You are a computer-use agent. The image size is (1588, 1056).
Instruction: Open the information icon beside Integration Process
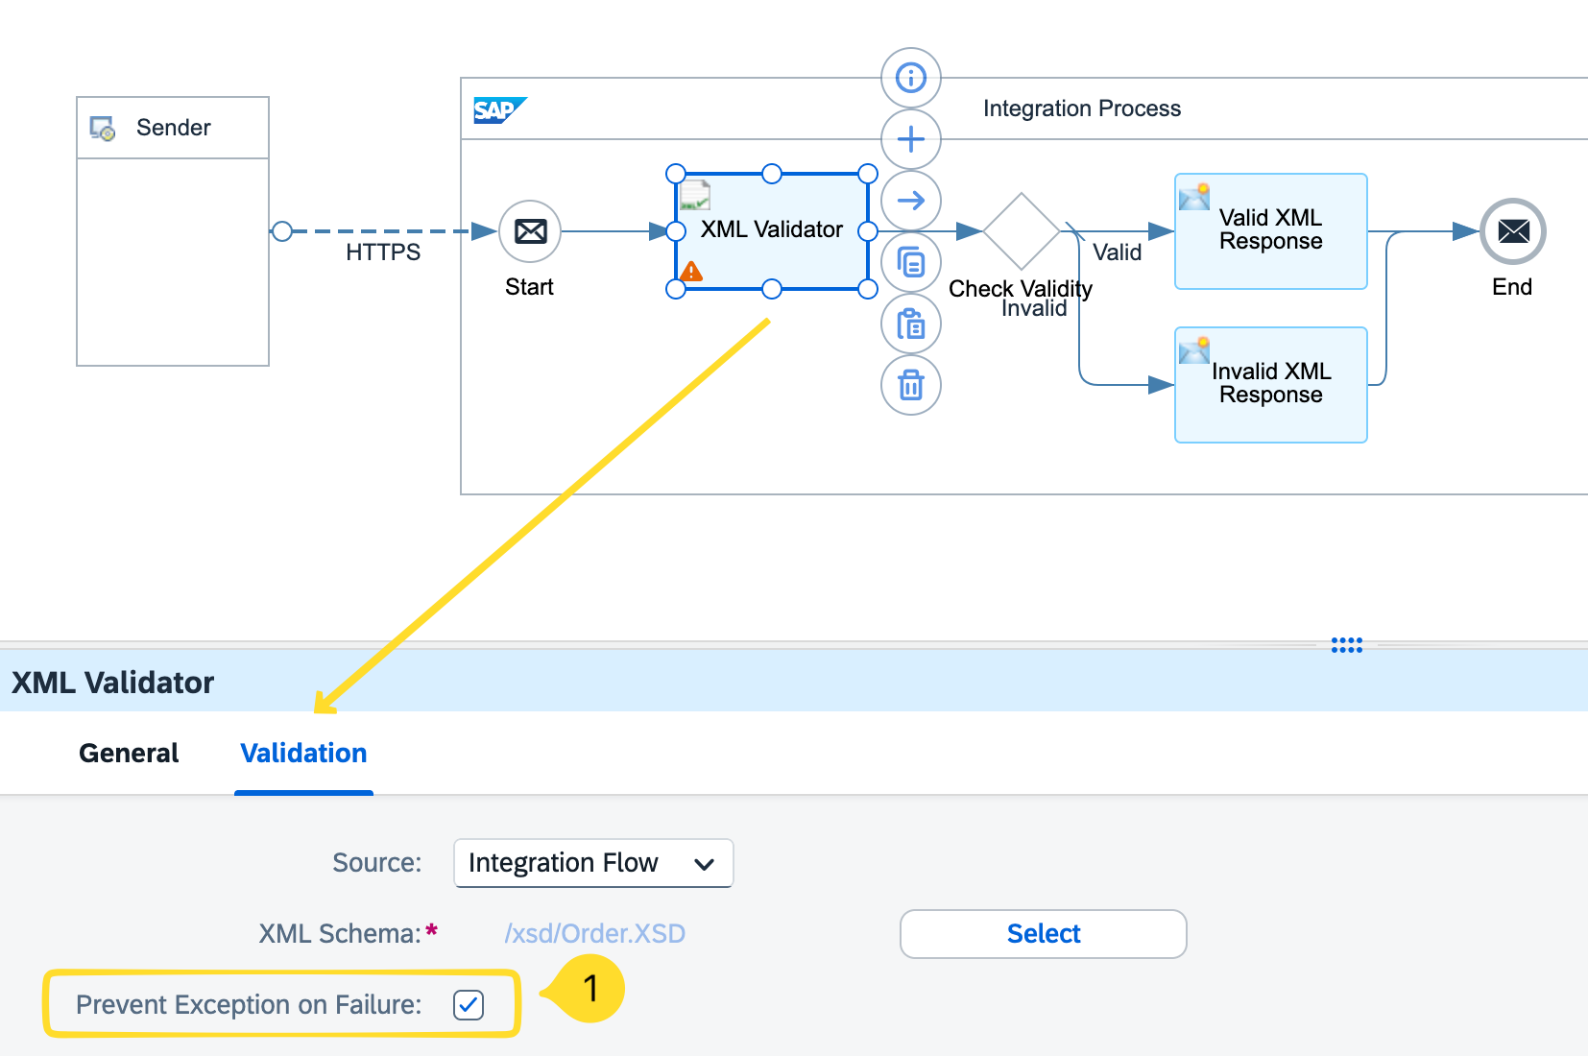(x=910, y=78)
